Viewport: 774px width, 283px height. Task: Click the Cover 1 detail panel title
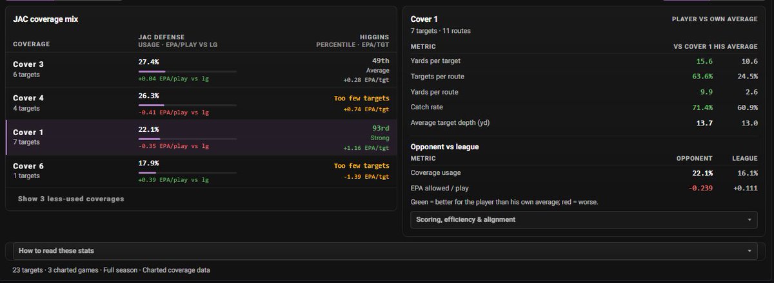click(x=424, y=19)
